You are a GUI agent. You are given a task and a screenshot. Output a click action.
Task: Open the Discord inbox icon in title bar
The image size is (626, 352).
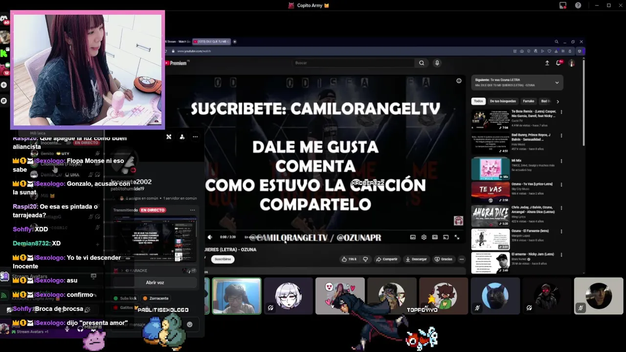[563, 5]
